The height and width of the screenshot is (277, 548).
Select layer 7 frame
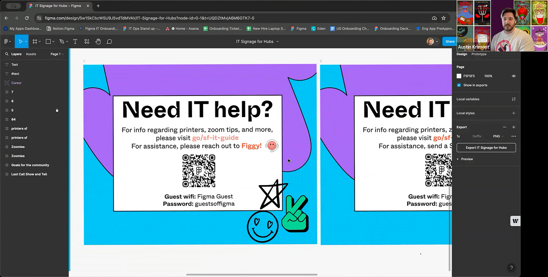(x=12, y=92)
